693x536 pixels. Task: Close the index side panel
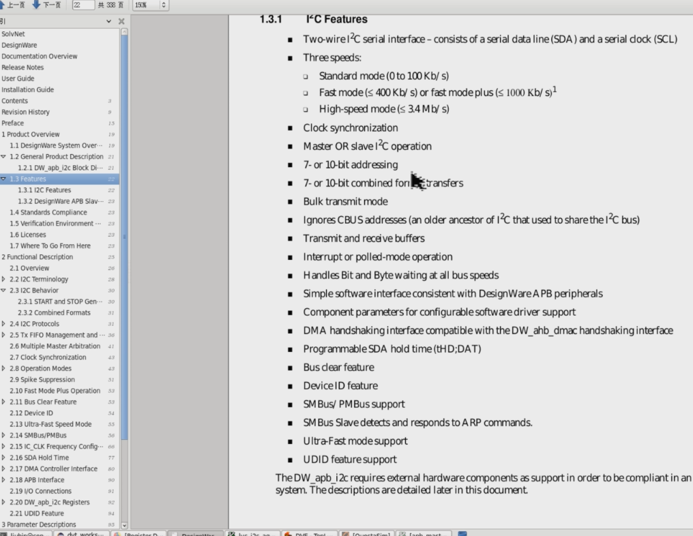click(121, 21)
